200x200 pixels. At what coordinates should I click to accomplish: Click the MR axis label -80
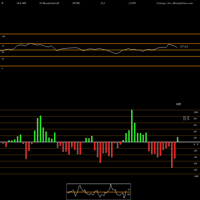pyautogui.click(x=195, y=170)
